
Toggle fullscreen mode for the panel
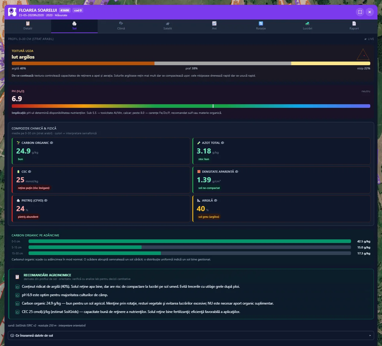click(x=360, y=12)
